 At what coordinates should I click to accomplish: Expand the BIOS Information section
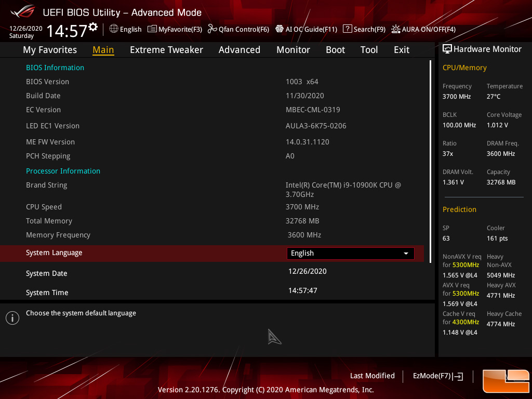point(55,68)
